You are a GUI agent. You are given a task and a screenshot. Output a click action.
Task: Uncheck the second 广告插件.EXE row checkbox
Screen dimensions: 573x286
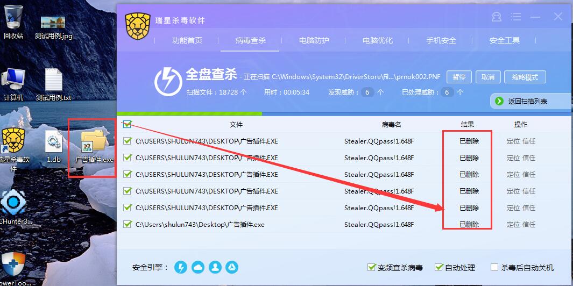click(127, 158)
